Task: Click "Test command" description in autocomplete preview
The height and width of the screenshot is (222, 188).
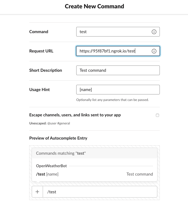Action: click(140, 174)
